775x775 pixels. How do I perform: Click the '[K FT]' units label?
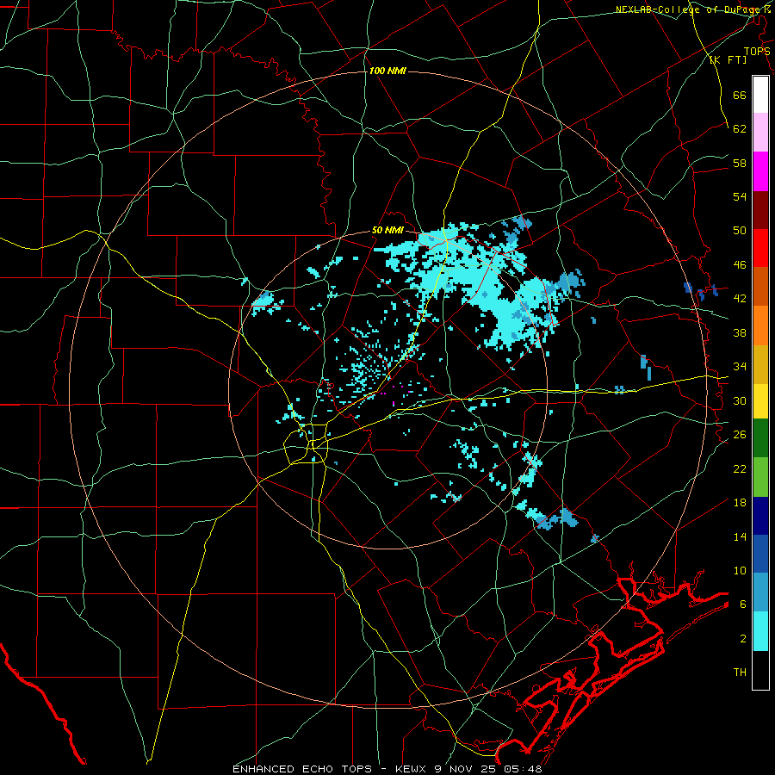(x=728, y=60)
